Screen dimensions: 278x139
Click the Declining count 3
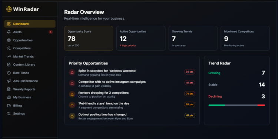(263, 96)
